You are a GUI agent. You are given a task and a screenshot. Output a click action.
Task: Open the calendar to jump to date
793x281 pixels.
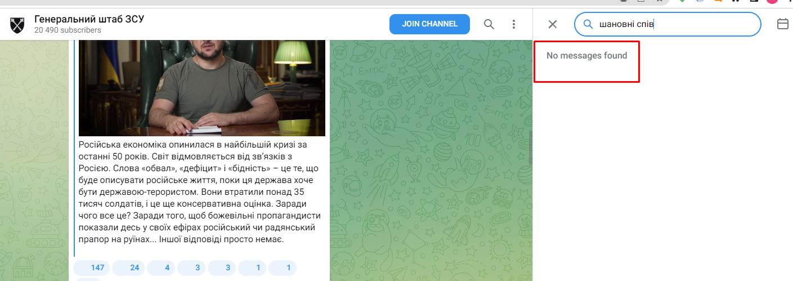(782, 24)
